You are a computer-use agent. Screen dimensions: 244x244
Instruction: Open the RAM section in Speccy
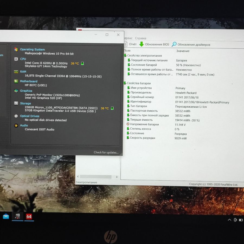click(23, 72)
